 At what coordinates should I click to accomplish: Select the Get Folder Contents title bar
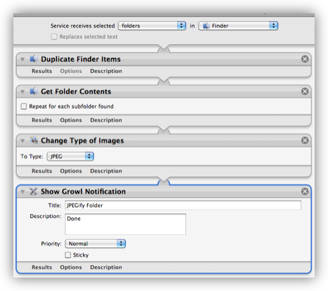point(164,92)
